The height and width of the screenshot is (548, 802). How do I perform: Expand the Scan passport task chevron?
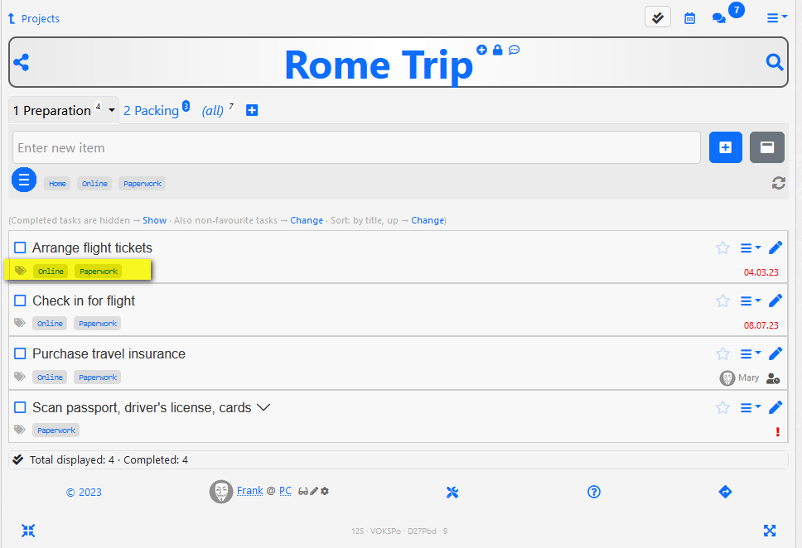point(263,407)
